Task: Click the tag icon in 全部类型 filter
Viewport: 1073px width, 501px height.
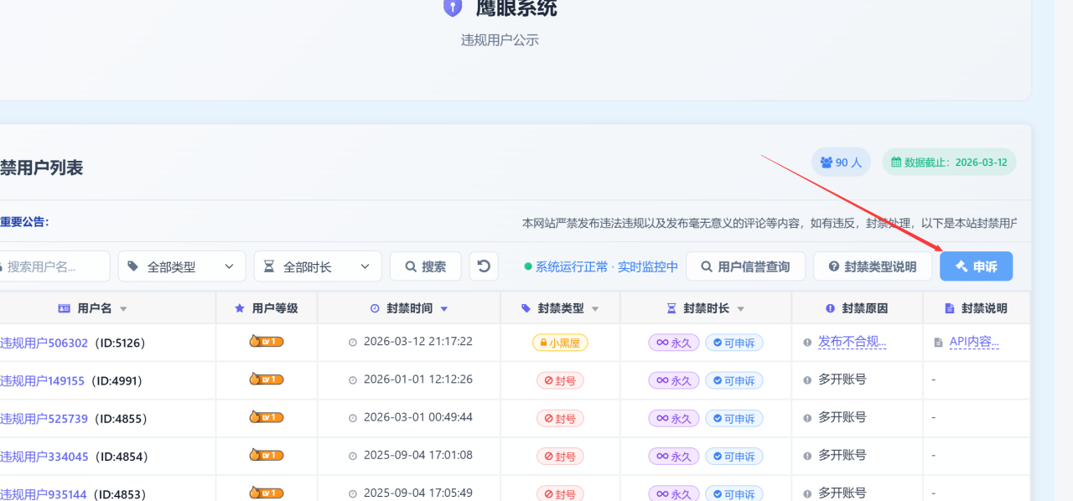Action: (134, 266)
